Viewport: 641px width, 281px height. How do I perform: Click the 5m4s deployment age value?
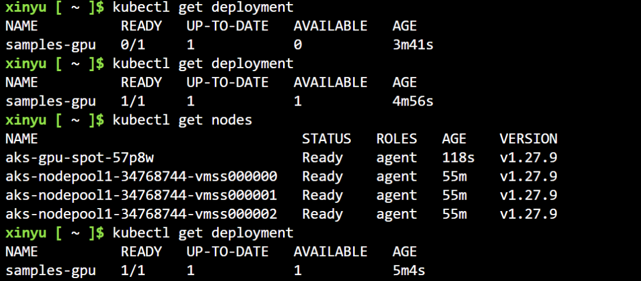(x=409, y=271)
